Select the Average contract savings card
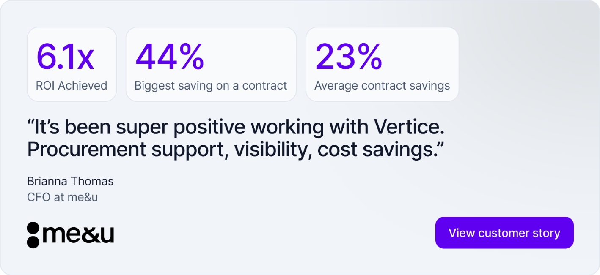 382,64
